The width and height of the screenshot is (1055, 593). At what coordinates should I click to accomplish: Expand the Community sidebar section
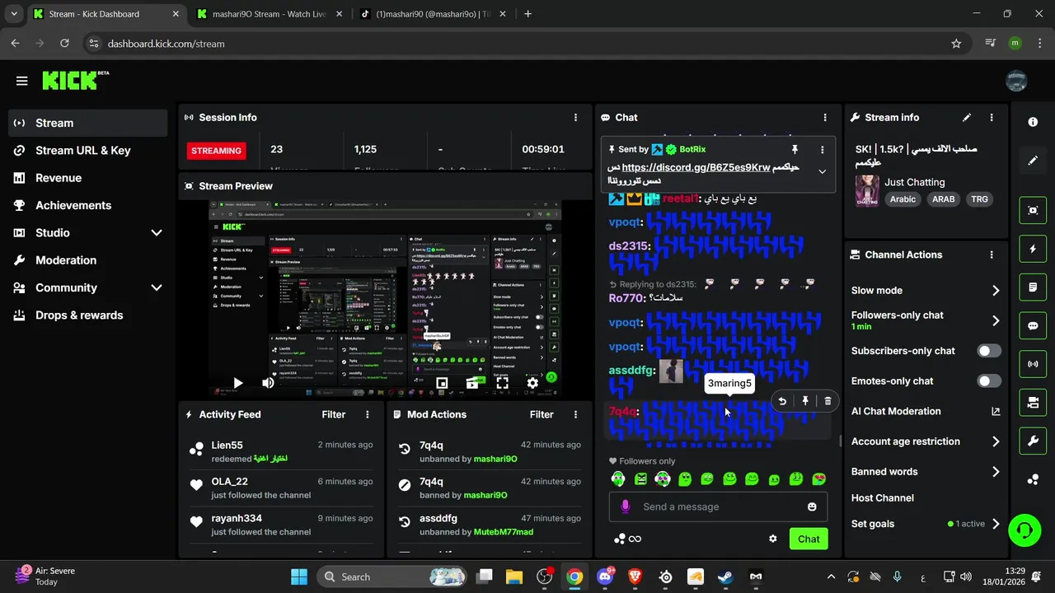pyautogui.click(x=157, y=288)
